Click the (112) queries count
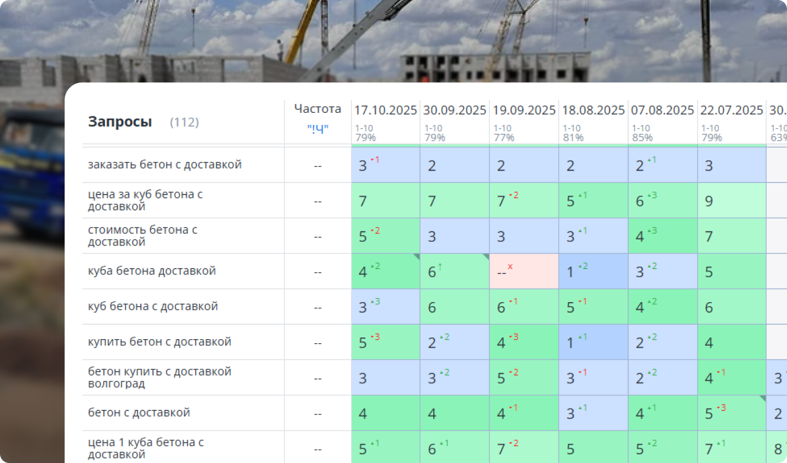The height and width of the screenshot is (463, 787). click(184, 122)
